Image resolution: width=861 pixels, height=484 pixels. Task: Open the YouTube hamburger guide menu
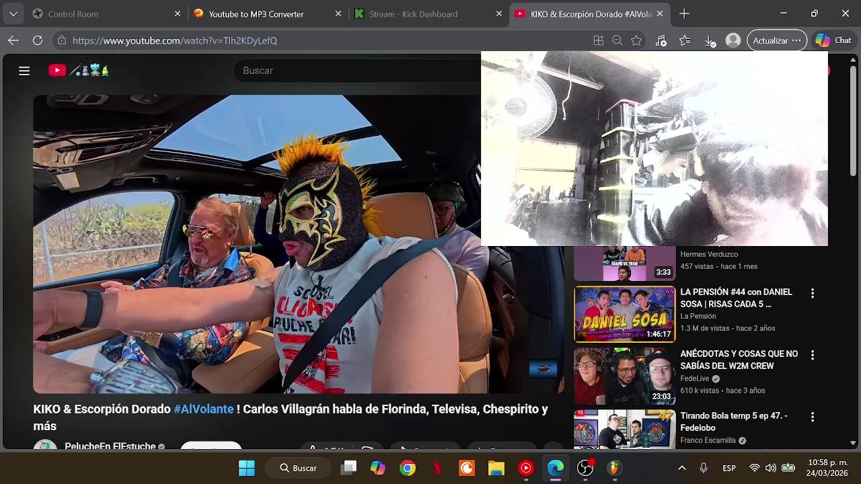click(24, 71)
